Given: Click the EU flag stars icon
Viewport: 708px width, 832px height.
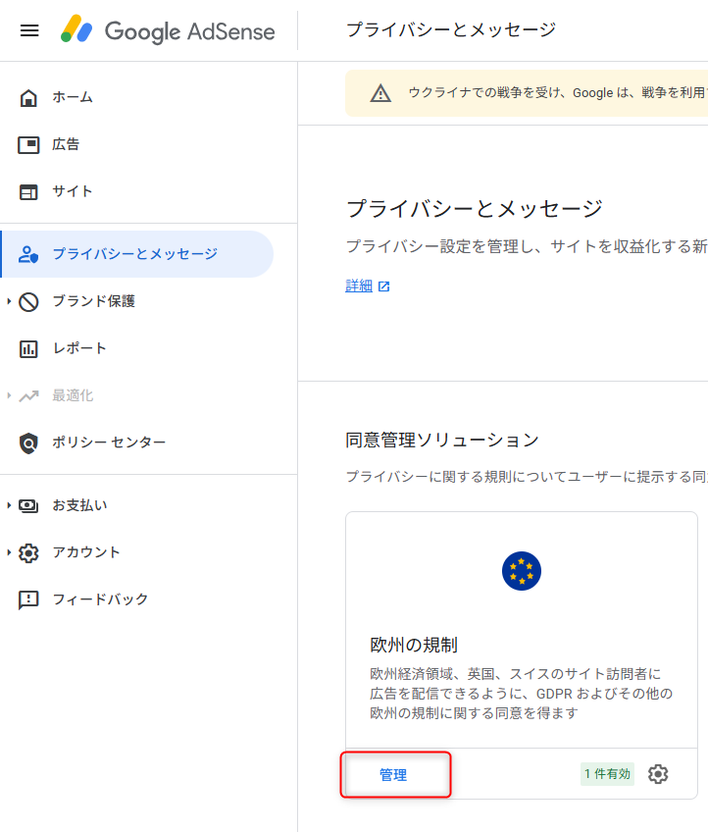Looking at the screenshot, I should [x=522, y=571].
